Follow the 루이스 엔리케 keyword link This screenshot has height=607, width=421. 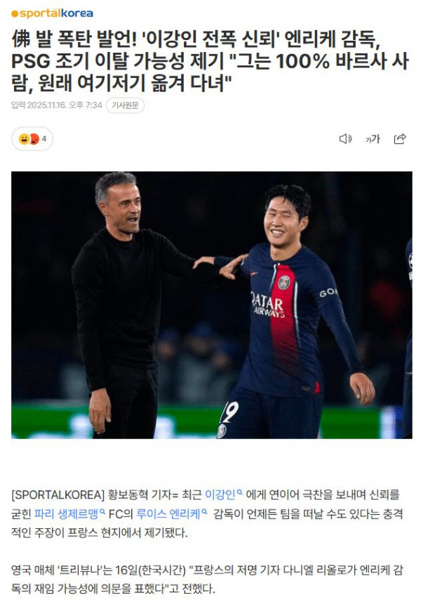tap(168, 514)
